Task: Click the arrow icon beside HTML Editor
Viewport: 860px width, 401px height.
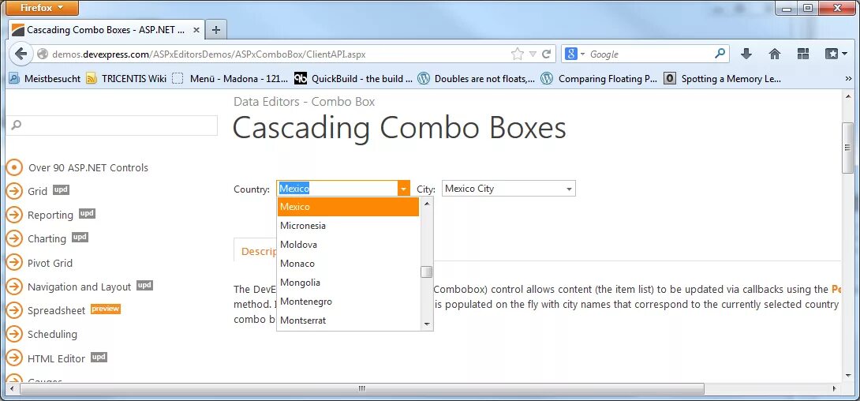Action: (x=14, y=358)
